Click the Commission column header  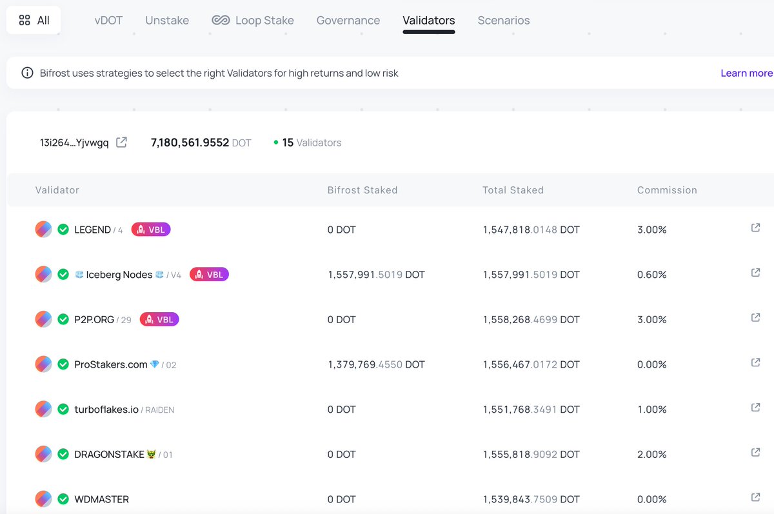667,190
